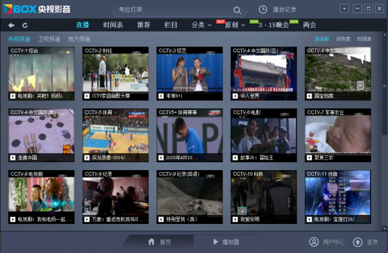Play icon next to 2015年ATP10

pos(161,157)
